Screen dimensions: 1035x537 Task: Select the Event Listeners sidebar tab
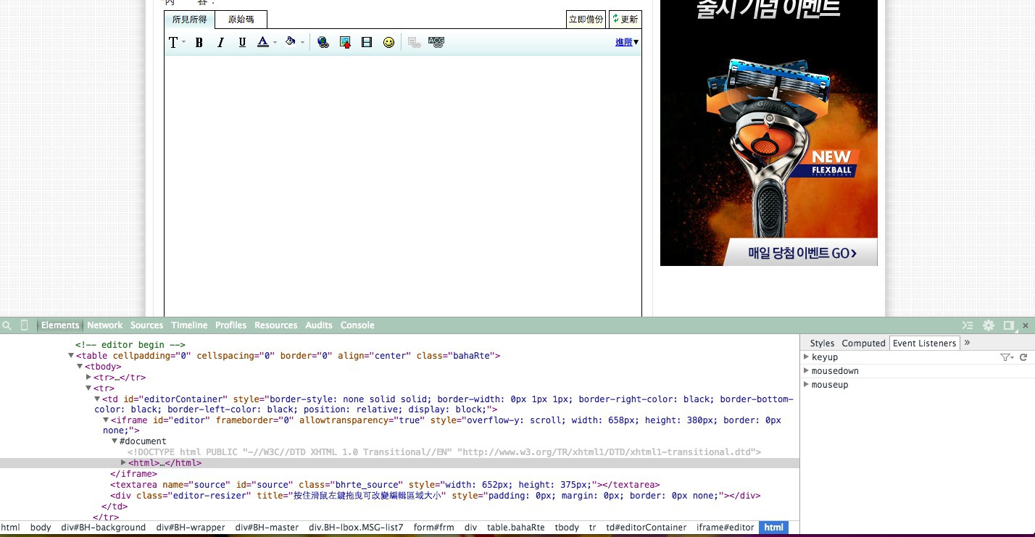tap(924, 344)
